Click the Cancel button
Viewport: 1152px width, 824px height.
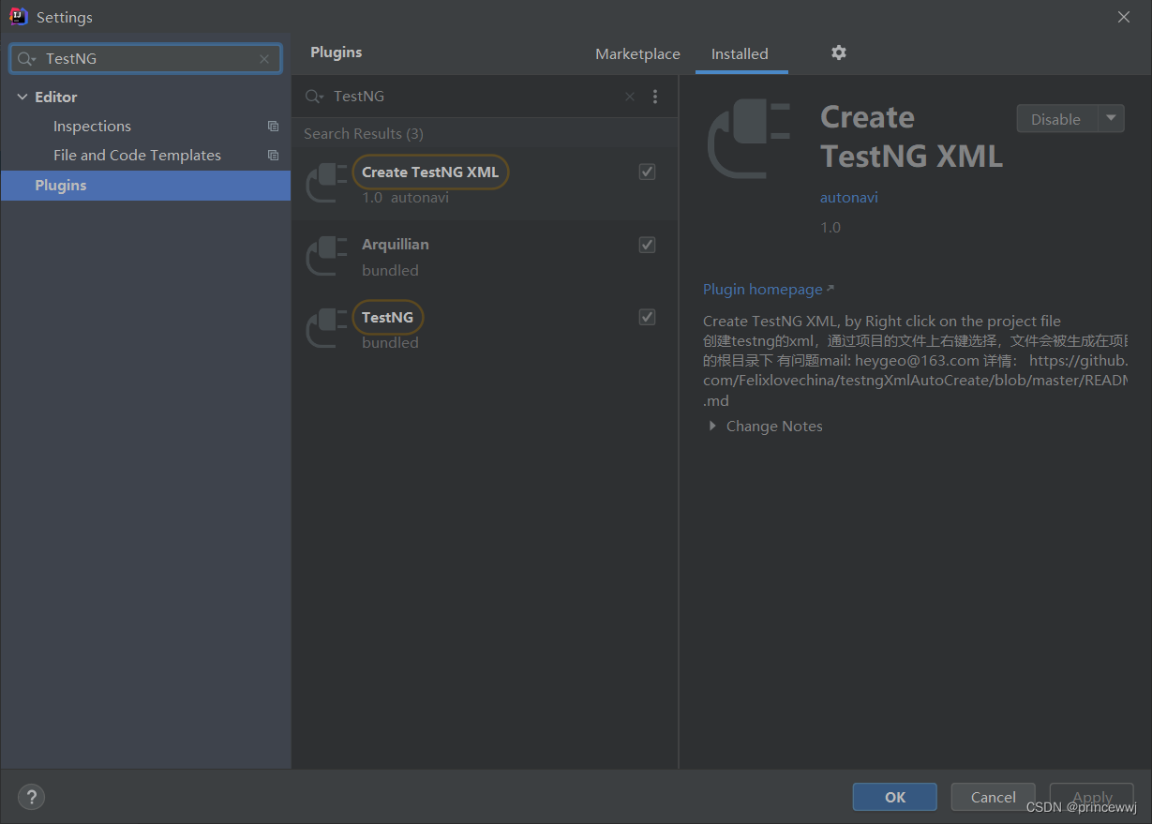pos(993,797)
